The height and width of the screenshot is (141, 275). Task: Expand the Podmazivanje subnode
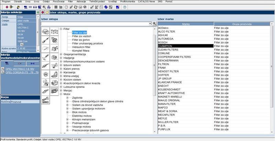pyautogui.click(x=67, y=123)
